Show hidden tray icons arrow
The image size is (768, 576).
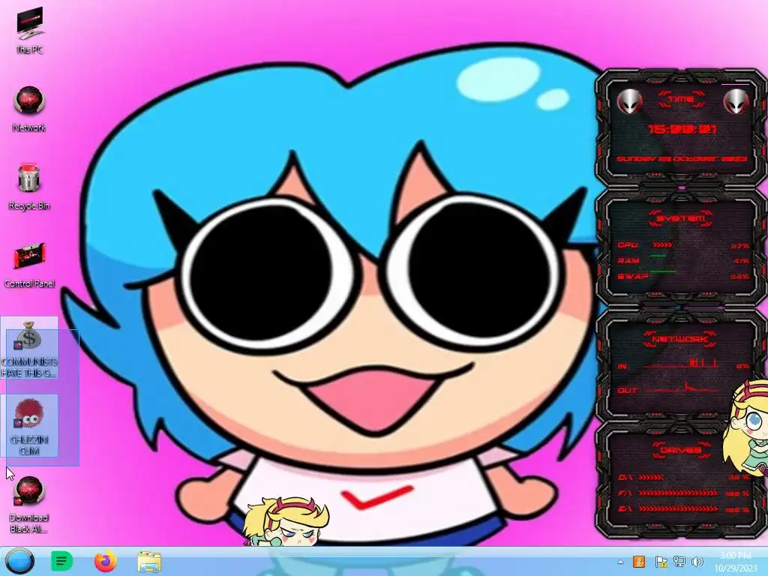pos(620,562)
